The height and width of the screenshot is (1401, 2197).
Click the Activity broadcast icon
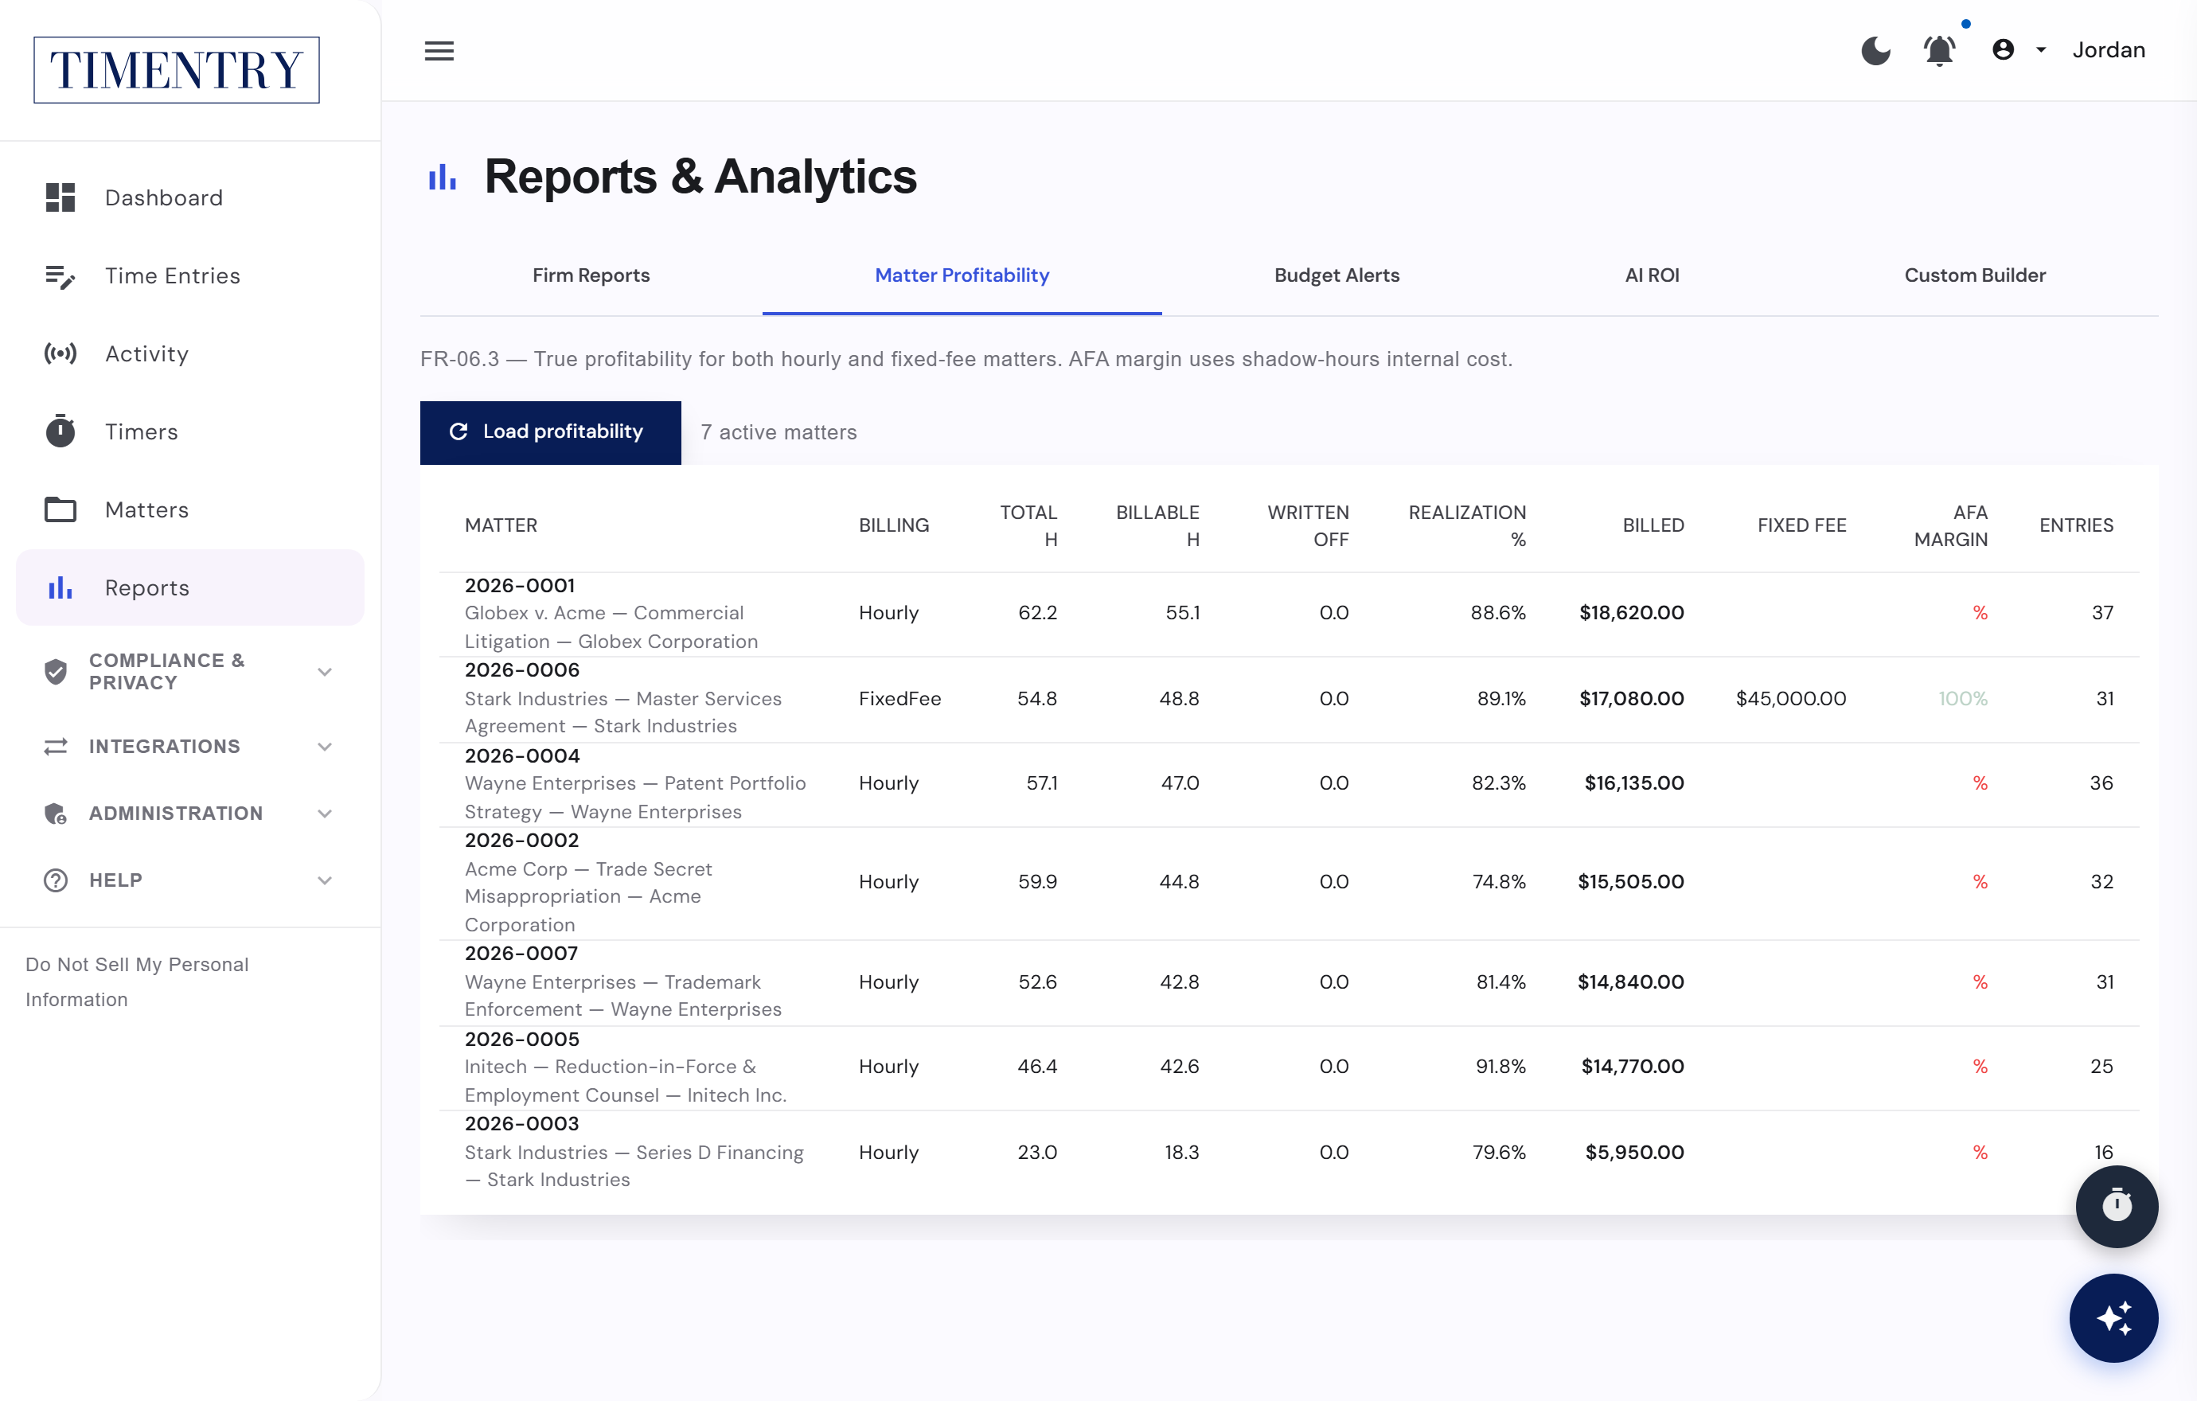coord(60,353)
